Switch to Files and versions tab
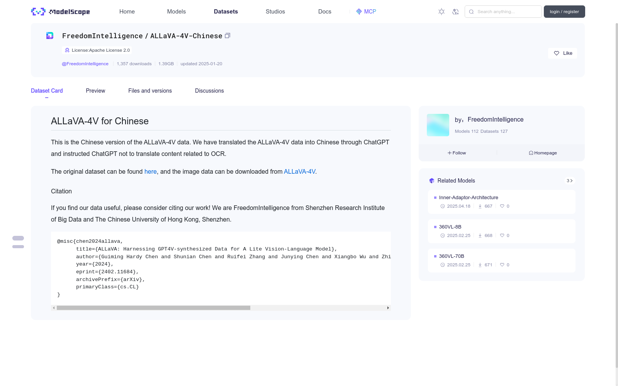This screenshot has width=618, height=386. point(150,91)
